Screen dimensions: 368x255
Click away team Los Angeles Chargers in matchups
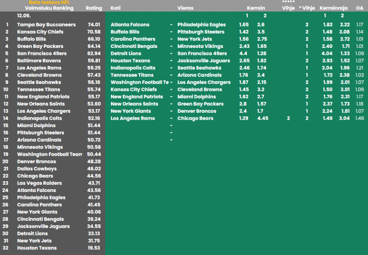[x=204, y=82]
